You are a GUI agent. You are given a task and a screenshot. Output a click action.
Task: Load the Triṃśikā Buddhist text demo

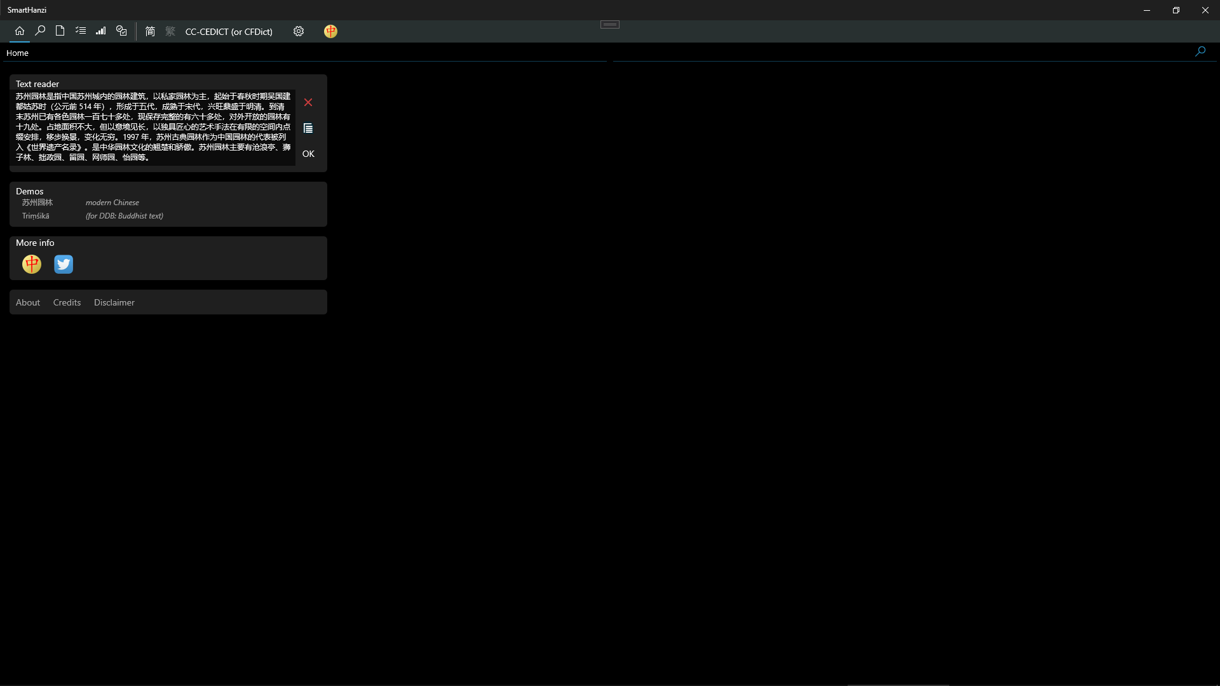[x=36, y=216]
